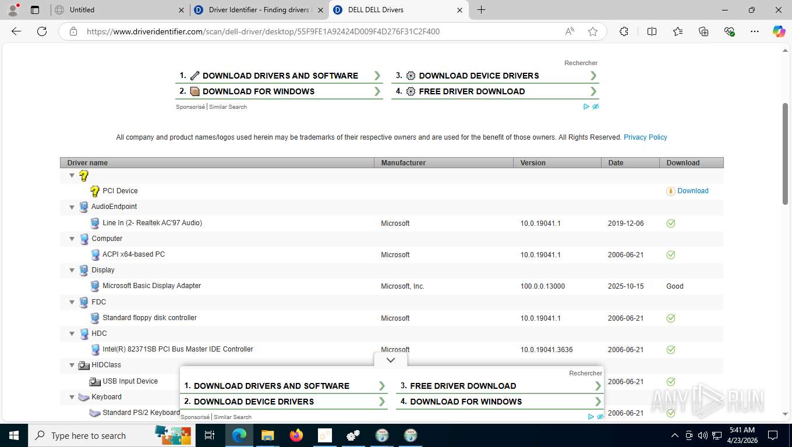792x447 pixels.
Task: Select the DELL DELL Drivers tab
Action: (x=399, y=10)
